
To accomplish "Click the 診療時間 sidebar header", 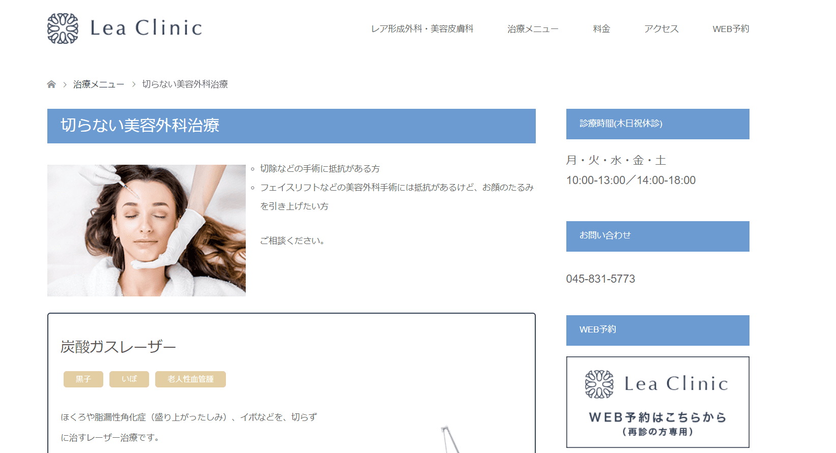I will click(657, 124).
